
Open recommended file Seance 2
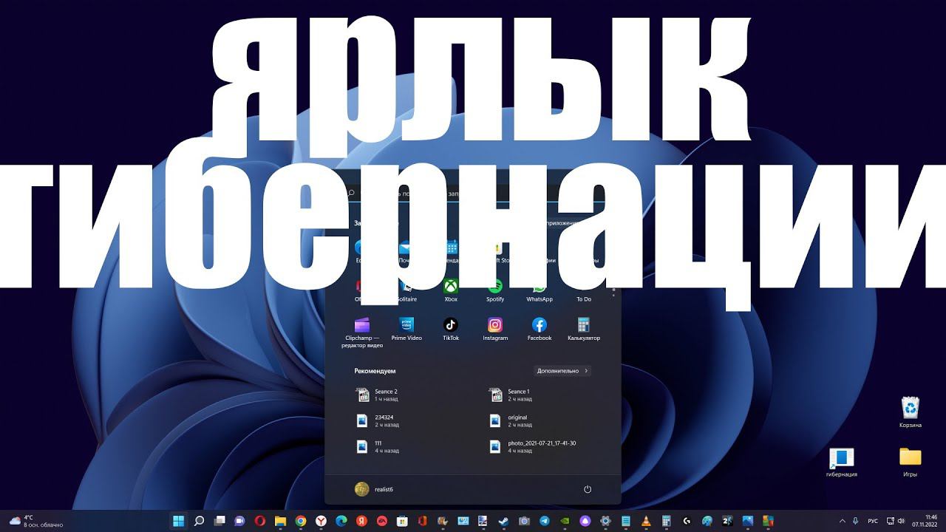pos(378,395)
